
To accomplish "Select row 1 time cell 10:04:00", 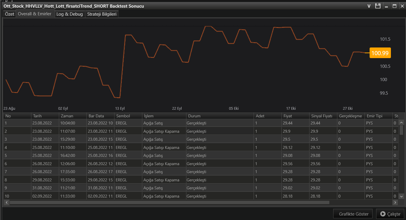I will (73, 123).
